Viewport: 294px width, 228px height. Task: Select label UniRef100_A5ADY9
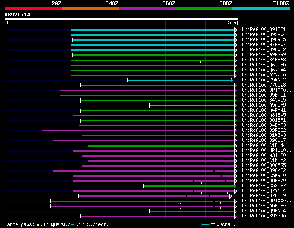264,105
